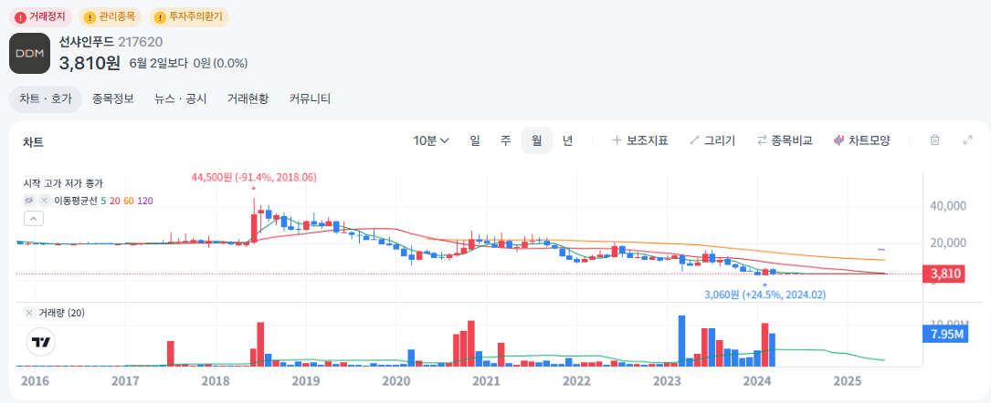This screenshot has width=991, height=403.
Task: Switch chart to 일 daily interval
Action: pos(475,140)
